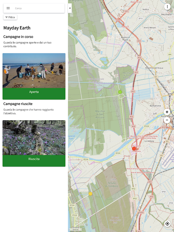The height and width of the screenshot is (232, 174).
Task: Open the beach cleanup campaign photo
Action: (x=34, y=70)
